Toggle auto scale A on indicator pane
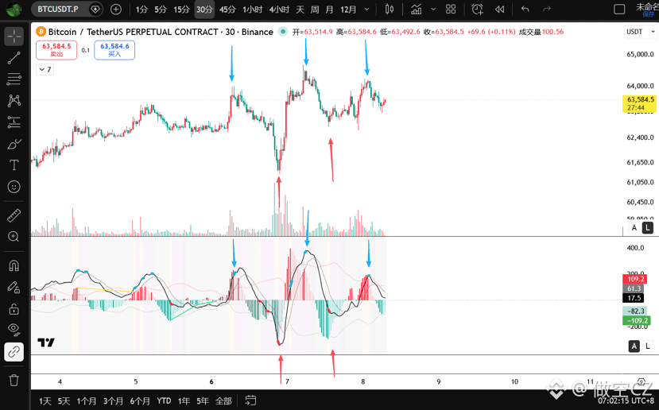The height and width of the screenshot is (410, 659). 634,346
